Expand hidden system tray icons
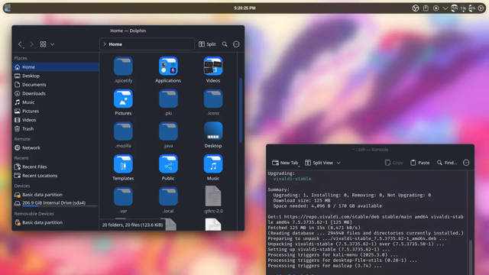 tap(445, 8)
